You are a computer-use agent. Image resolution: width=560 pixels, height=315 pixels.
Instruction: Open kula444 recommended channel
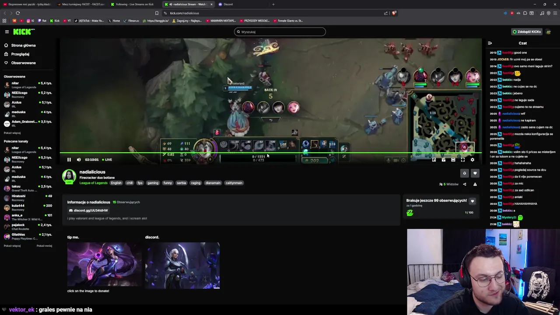point(28,207)
